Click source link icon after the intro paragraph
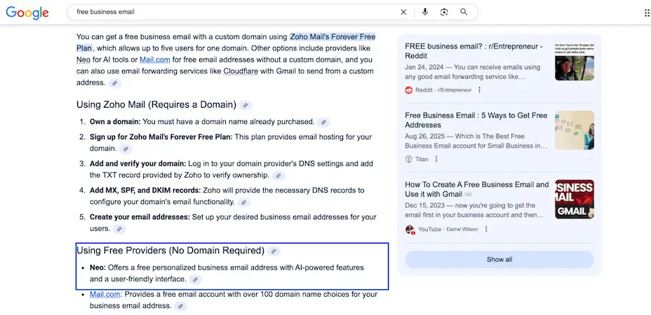 point(114,83)
